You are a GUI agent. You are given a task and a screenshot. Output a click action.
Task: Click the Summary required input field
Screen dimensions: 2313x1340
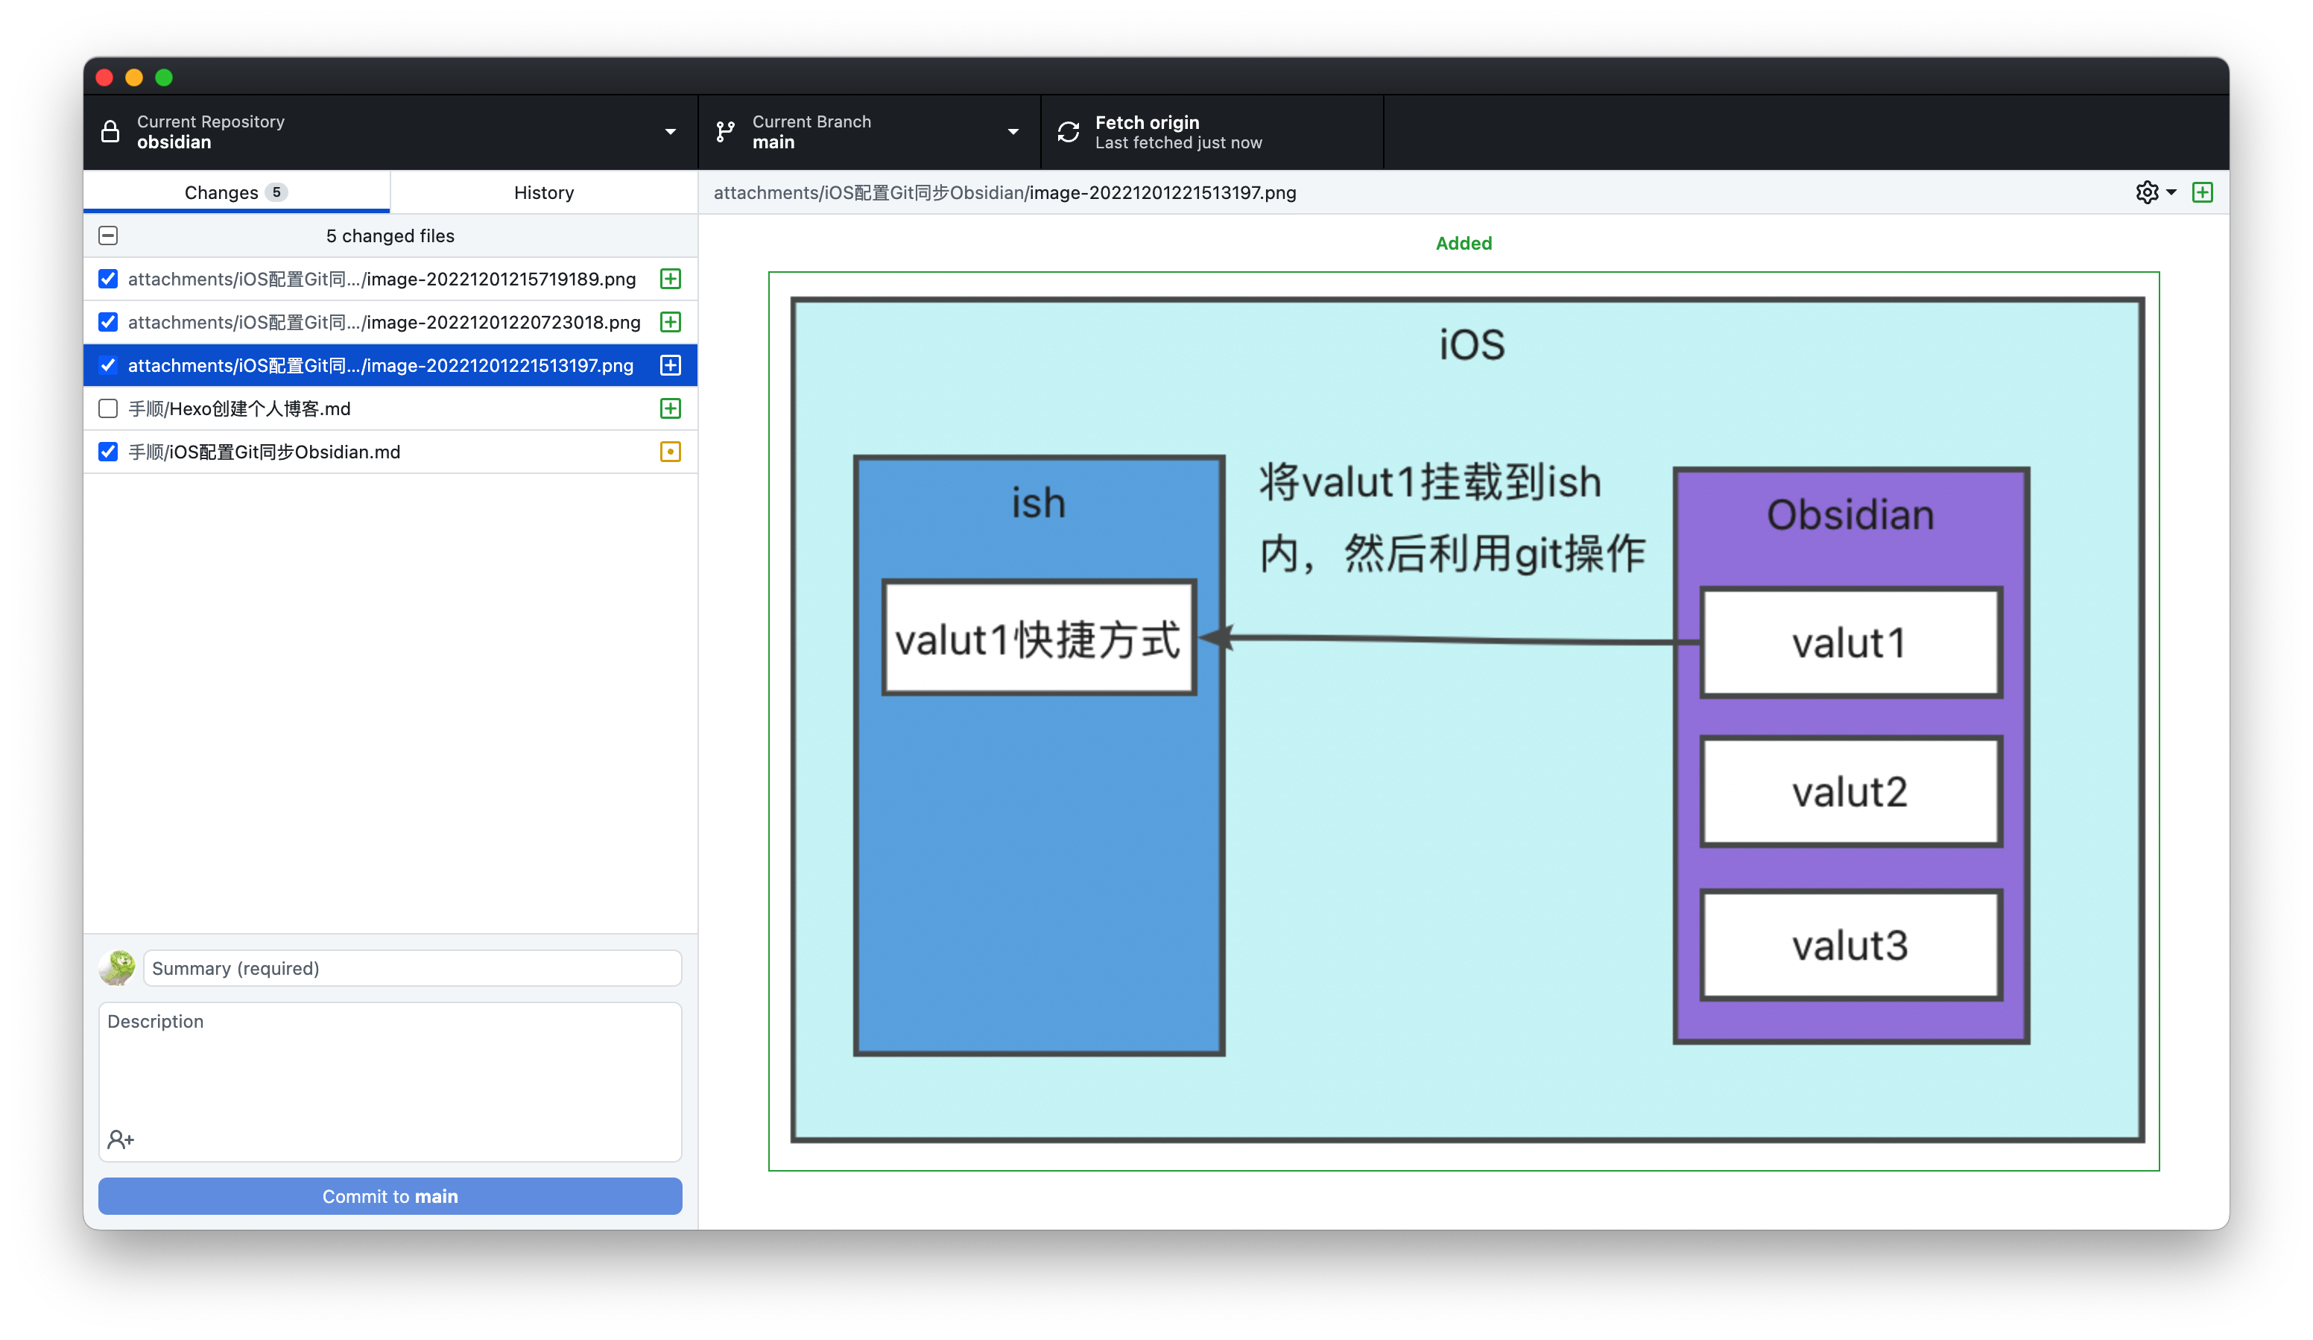tap(410, 967)
